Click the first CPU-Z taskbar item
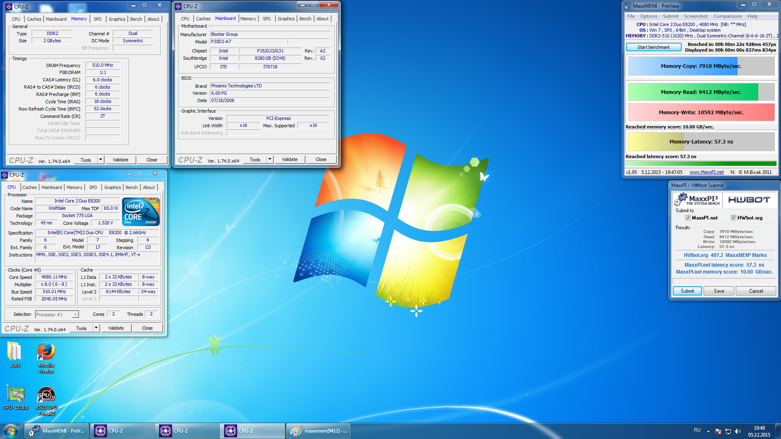This screenshot has width=781, height=439. click(x=122, y=431)
